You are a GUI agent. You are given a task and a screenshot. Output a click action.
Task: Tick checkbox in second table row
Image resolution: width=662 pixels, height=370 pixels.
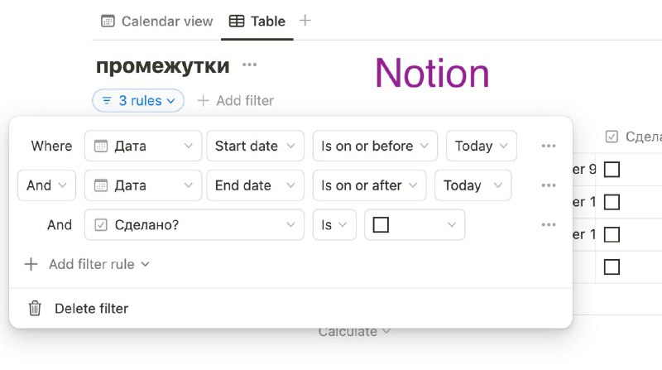pos(612,202)
